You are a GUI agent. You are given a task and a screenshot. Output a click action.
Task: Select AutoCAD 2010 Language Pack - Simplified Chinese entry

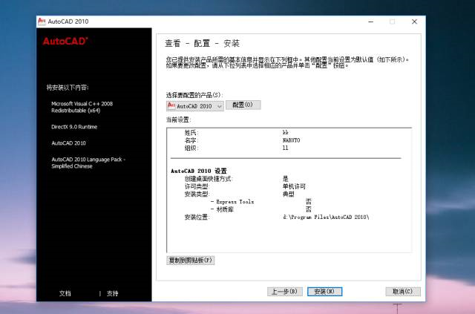88,163
